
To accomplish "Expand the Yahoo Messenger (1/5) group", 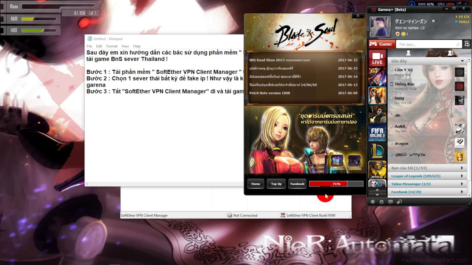I will tap(427, 184).
